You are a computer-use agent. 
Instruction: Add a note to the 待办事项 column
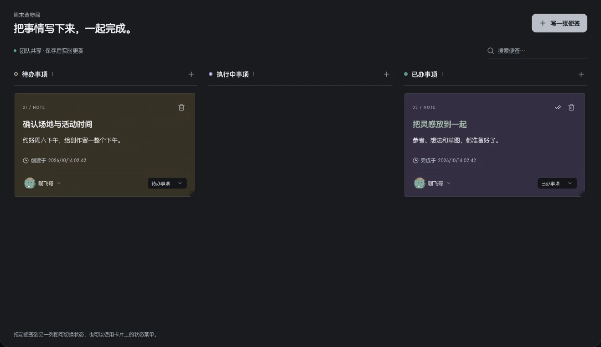191,74
